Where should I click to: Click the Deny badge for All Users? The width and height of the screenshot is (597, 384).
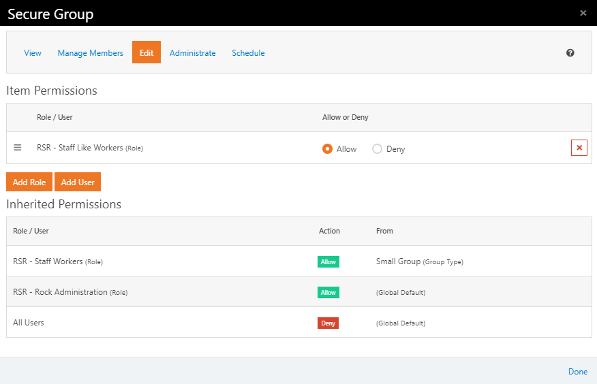[x=328, y=323]
